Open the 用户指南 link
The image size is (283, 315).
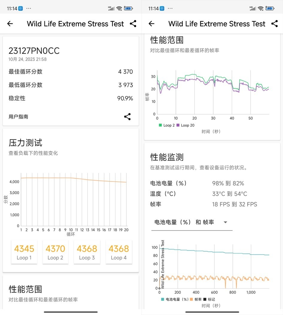(x=18, y=117)
